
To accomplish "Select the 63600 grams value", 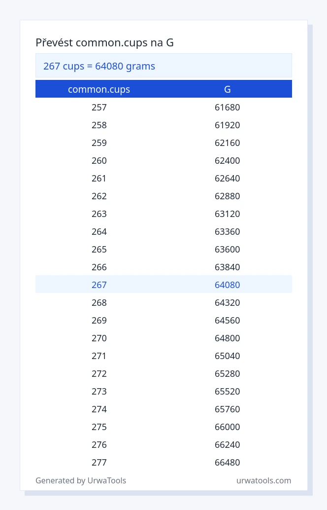I will [x=228, y=249].
